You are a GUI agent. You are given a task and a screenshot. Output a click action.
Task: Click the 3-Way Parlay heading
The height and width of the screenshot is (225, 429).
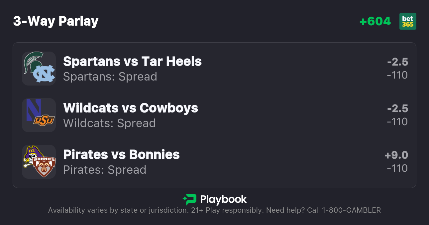coord(56,21)
